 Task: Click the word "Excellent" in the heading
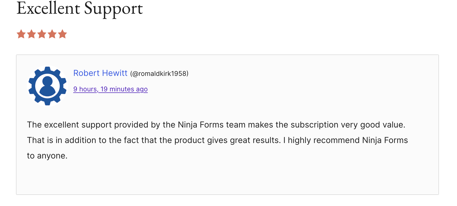point(48,8)
